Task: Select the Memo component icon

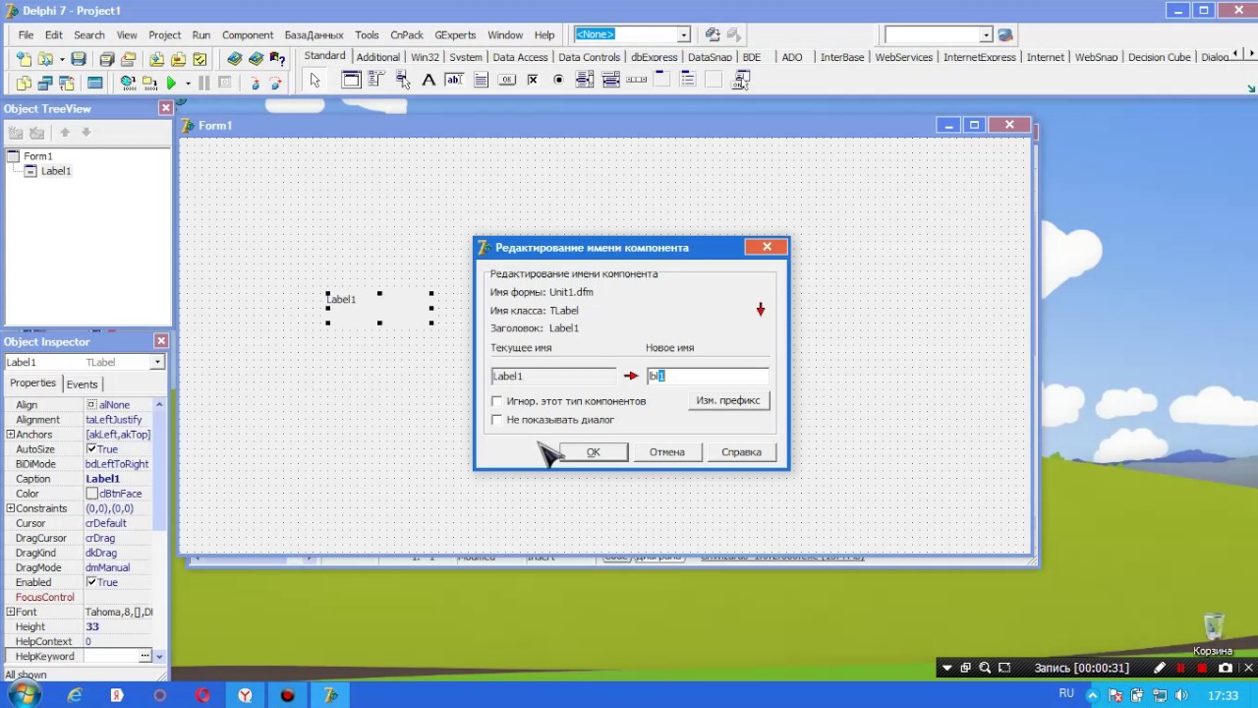Action: click(x=481, y=80)
